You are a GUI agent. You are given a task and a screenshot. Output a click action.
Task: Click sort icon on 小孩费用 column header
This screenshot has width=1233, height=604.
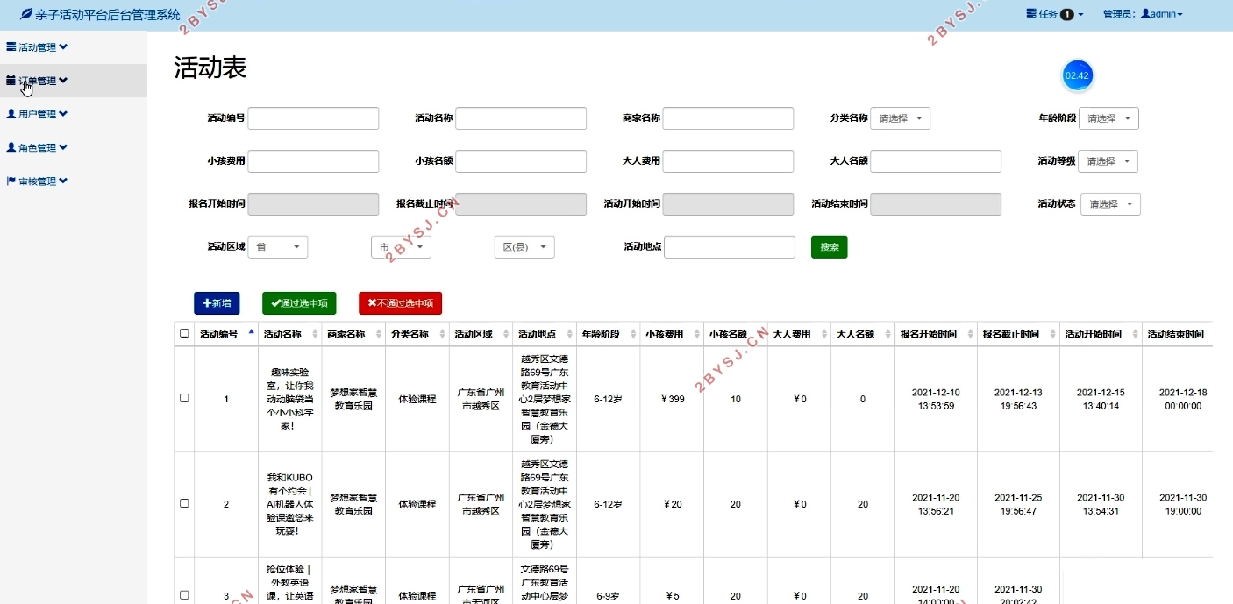click(x=697, y=334)
